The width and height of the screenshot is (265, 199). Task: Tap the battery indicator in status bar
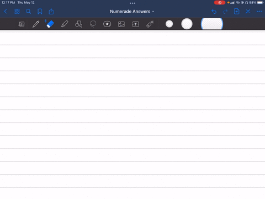260,3
